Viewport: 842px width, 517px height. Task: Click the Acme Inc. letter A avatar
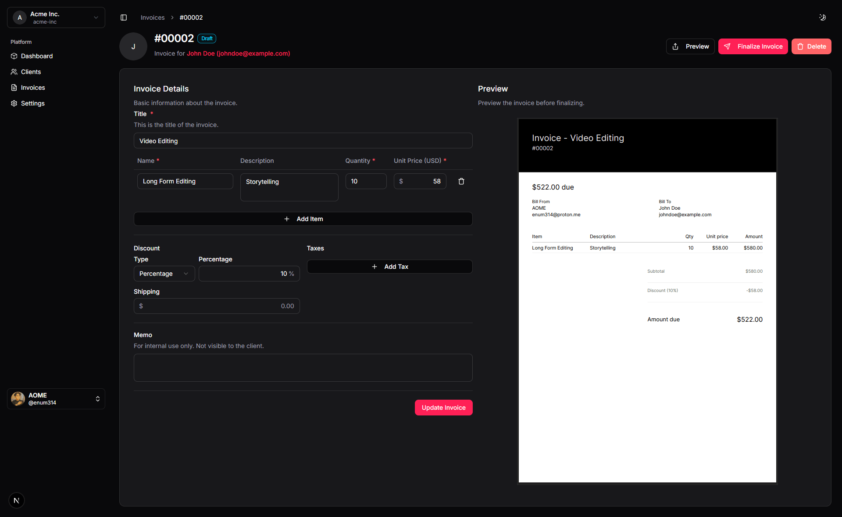tap(20, 18)
